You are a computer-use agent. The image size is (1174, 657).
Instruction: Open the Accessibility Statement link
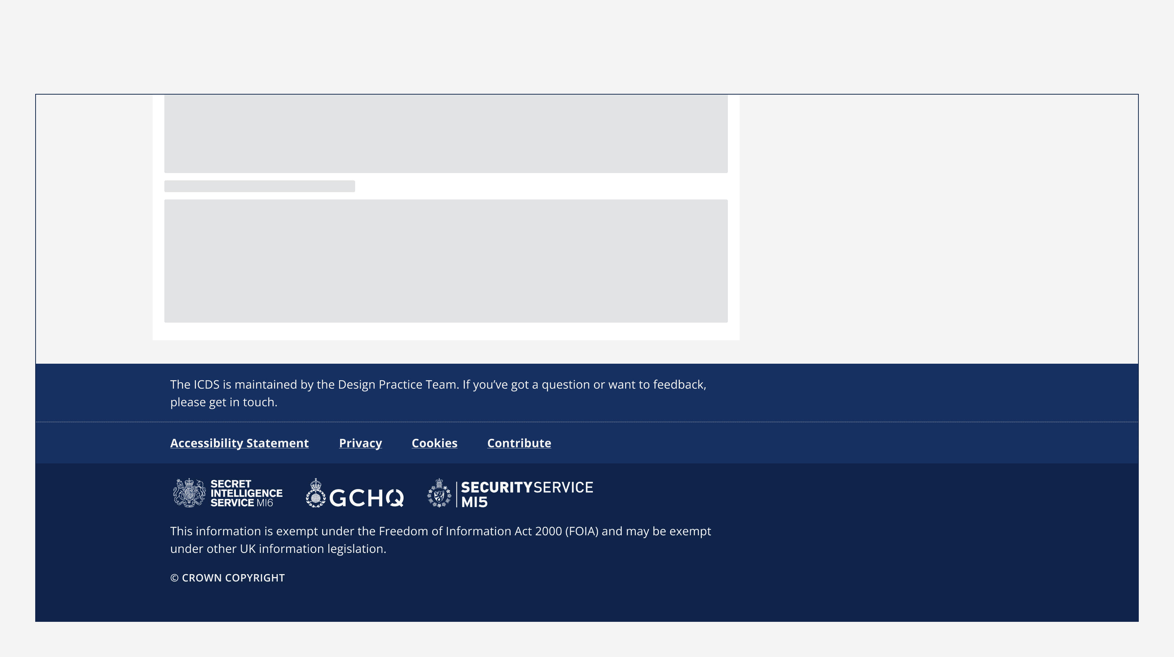(x=239, y=443)
